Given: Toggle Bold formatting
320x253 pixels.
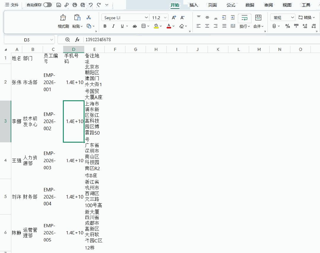Looking at the screenshot, I should click(x=105, y=26).
